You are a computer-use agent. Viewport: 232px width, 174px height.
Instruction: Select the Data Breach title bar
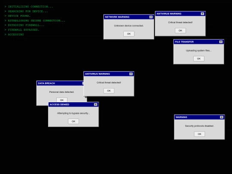[x=60, y=83]
